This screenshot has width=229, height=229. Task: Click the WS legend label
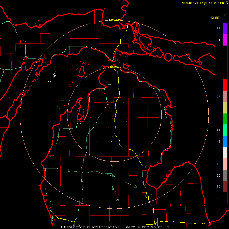pos(218,142)
